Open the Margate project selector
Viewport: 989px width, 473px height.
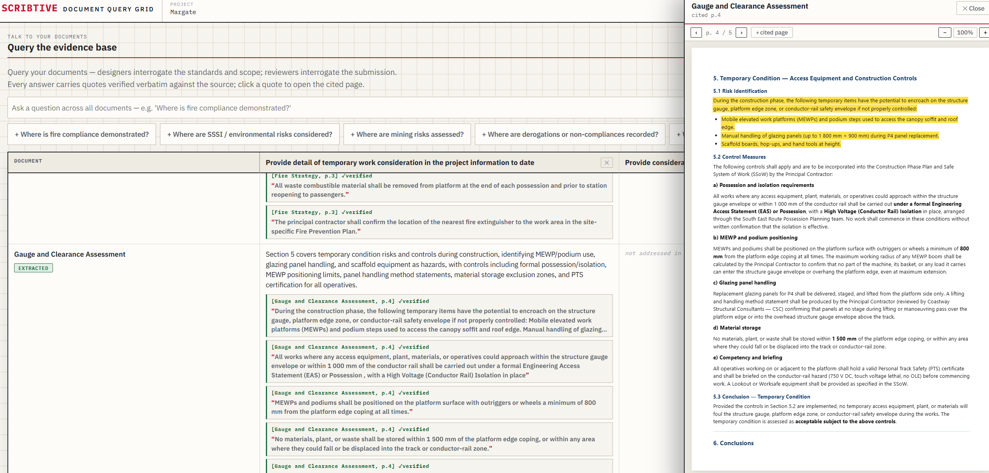coord(183,9)
